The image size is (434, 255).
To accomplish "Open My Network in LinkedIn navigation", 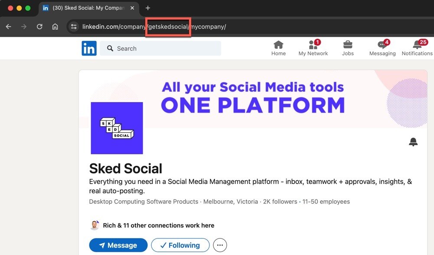I will click(313, 48).
